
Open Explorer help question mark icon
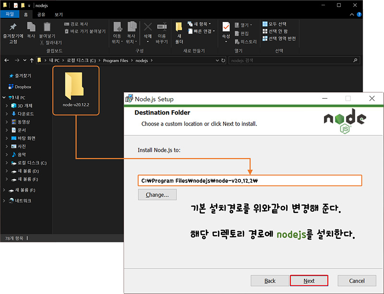[x=359, y=15]
